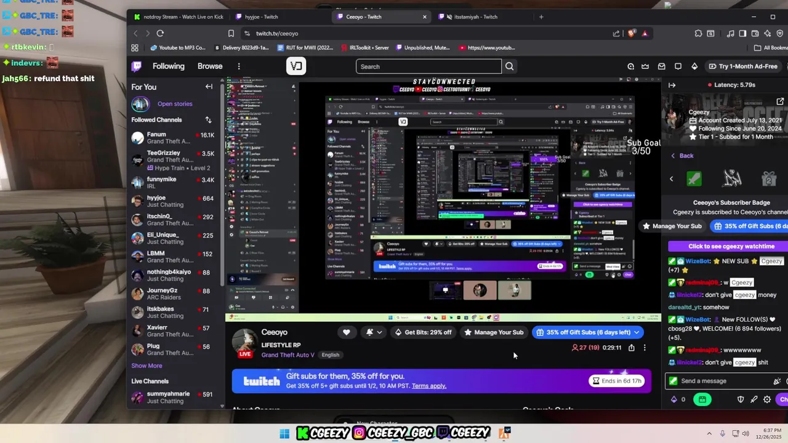Click to see cgeezy watchtime

tap(731, 246)
